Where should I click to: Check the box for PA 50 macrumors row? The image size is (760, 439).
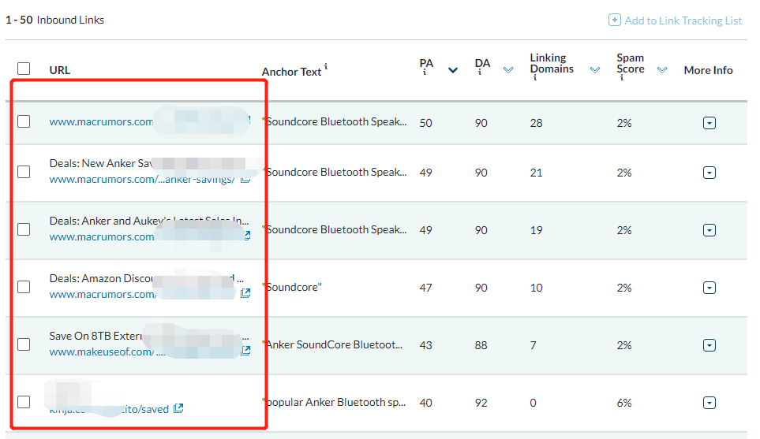click(24, 121)
